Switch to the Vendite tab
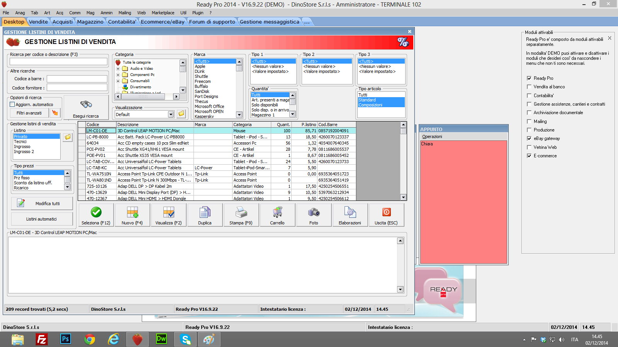The height and width of the screenshot is (347, 618). (x=38, y=22)
